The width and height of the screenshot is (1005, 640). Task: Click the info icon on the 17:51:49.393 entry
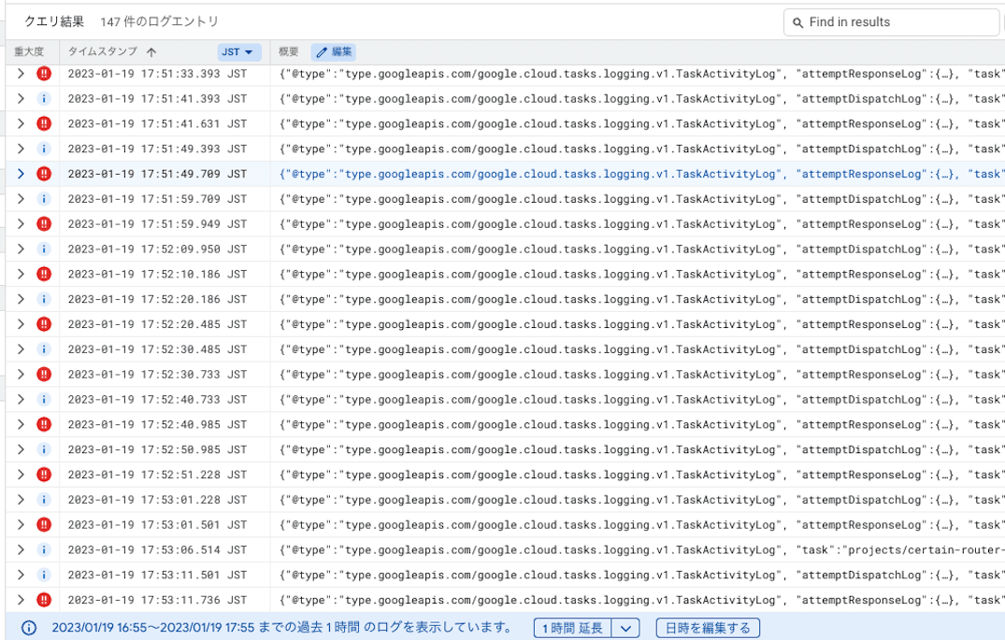(44, 149)
